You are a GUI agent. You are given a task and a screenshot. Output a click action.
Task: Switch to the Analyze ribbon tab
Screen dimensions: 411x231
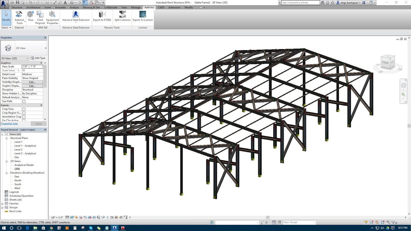(74, 7)
